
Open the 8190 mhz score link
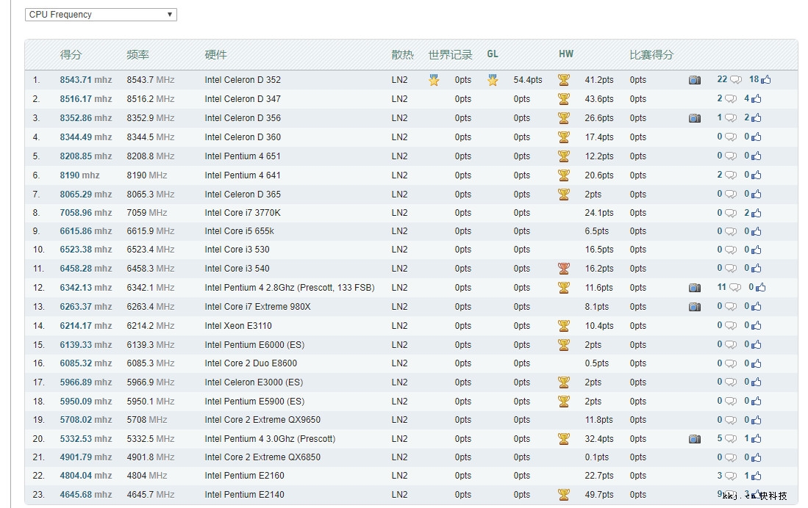click(79, 175)
